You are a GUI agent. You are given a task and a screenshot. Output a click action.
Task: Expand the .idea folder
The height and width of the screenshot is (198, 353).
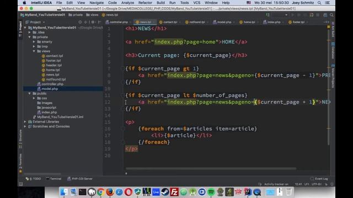tap(29, 32)
